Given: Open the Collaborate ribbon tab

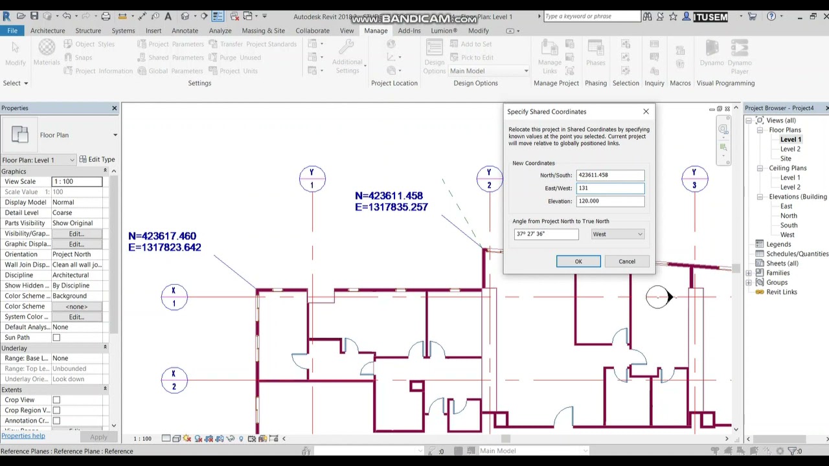Looking at the screenshot, I should click(312, 30).
